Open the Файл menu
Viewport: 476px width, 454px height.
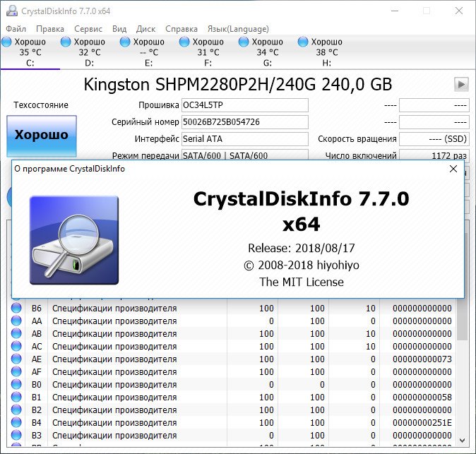pyautogui.click(x=16, y=29)
